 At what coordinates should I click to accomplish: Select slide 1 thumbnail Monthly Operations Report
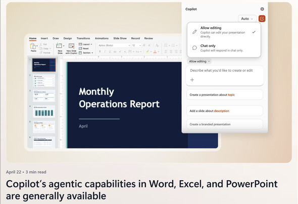44,65
